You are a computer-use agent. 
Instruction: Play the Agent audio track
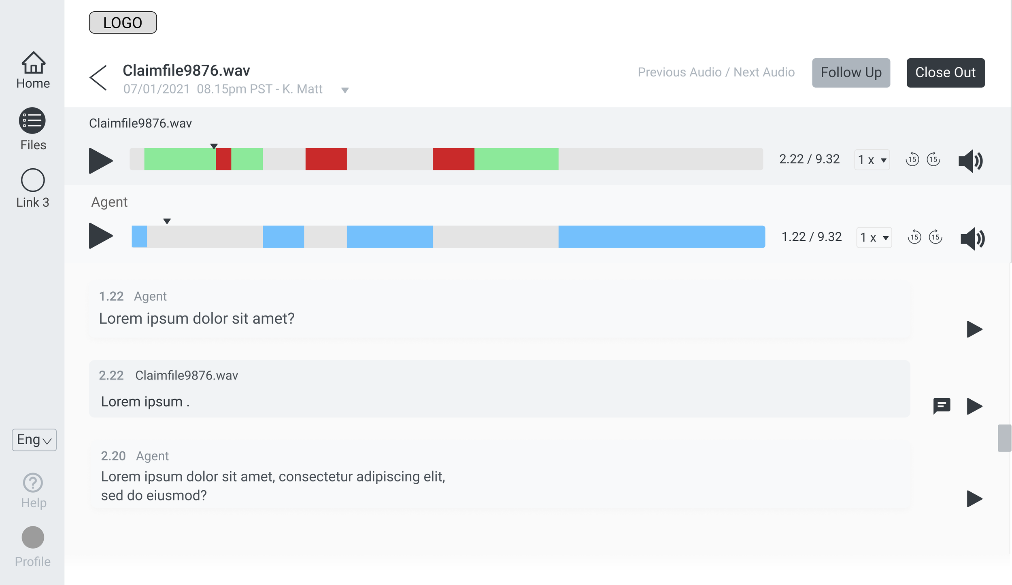tap(100, 236)
